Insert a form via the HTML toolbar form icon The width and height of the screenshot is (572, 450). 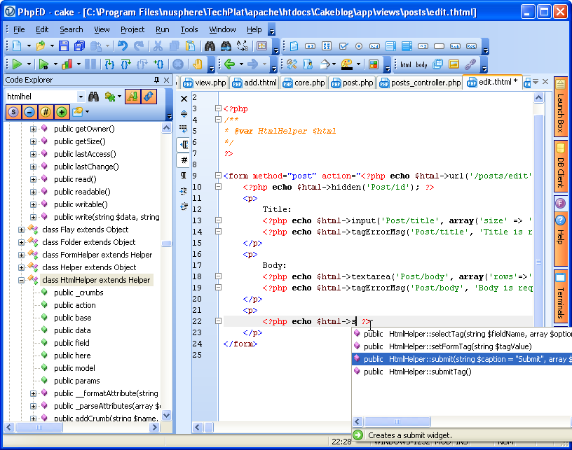click(294, 46)
